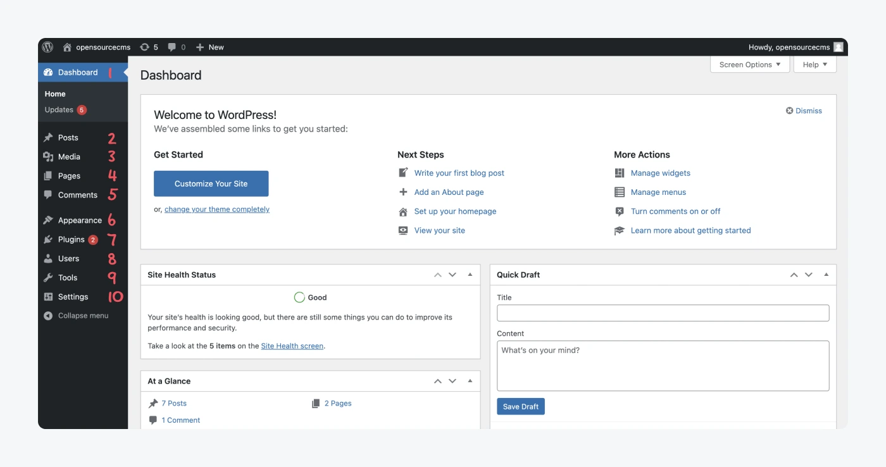Collapse the Quick Draft panel
The width and height of the screenshot is (886, 467).
[826, 275]
